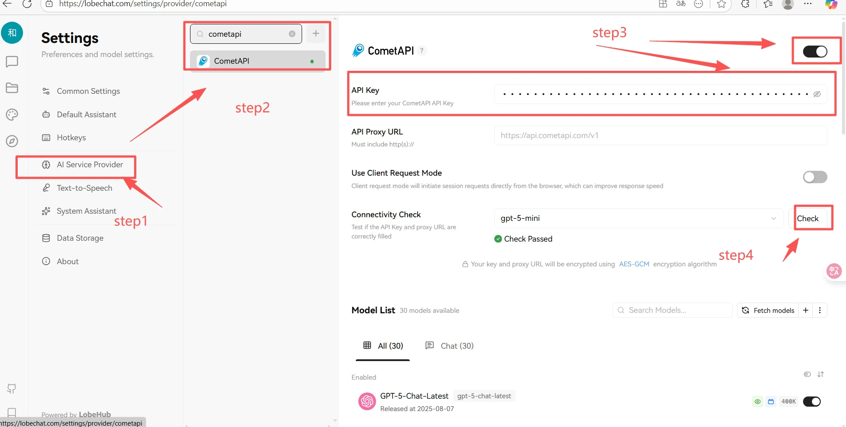This screenshot has width=846, height=427.
Task: Click the plus icon to add a custom model
Action: click(806, 310)
